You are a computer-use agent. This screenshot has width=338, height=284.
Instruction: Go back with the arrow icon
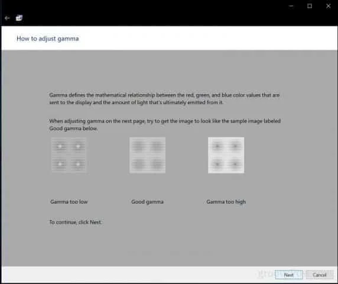pos(7,18)
